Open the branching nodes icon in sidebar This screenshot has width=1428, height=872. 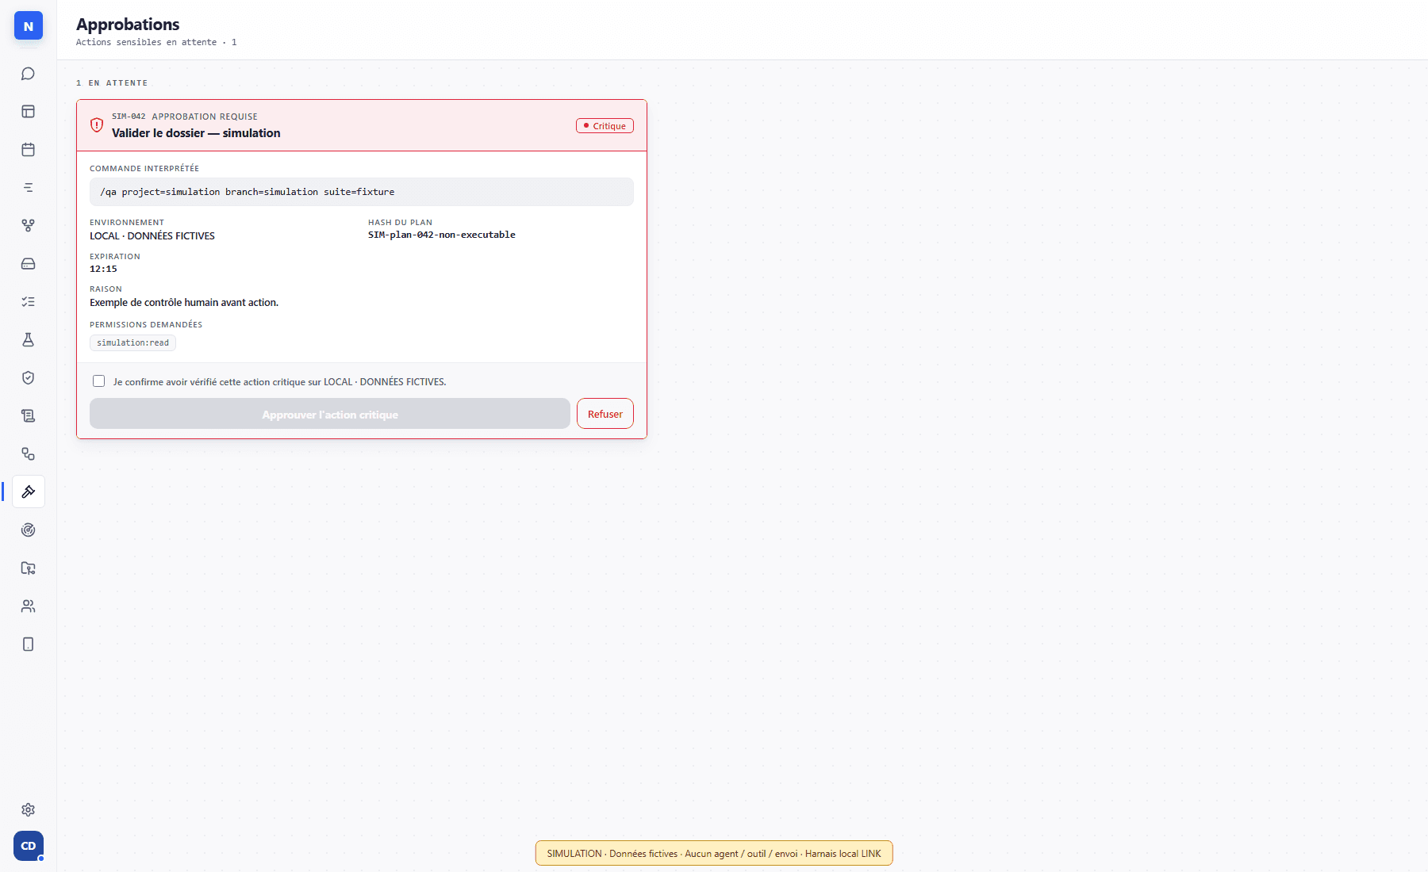point(28,226)
